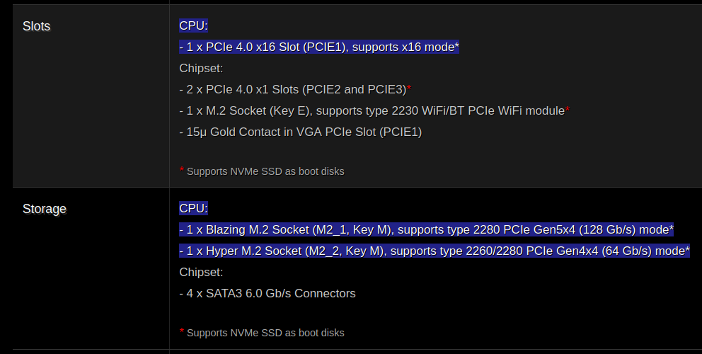Click the Chipset heading in Slots row
Viewport: 702px width, 354px height.
(201, 69)
